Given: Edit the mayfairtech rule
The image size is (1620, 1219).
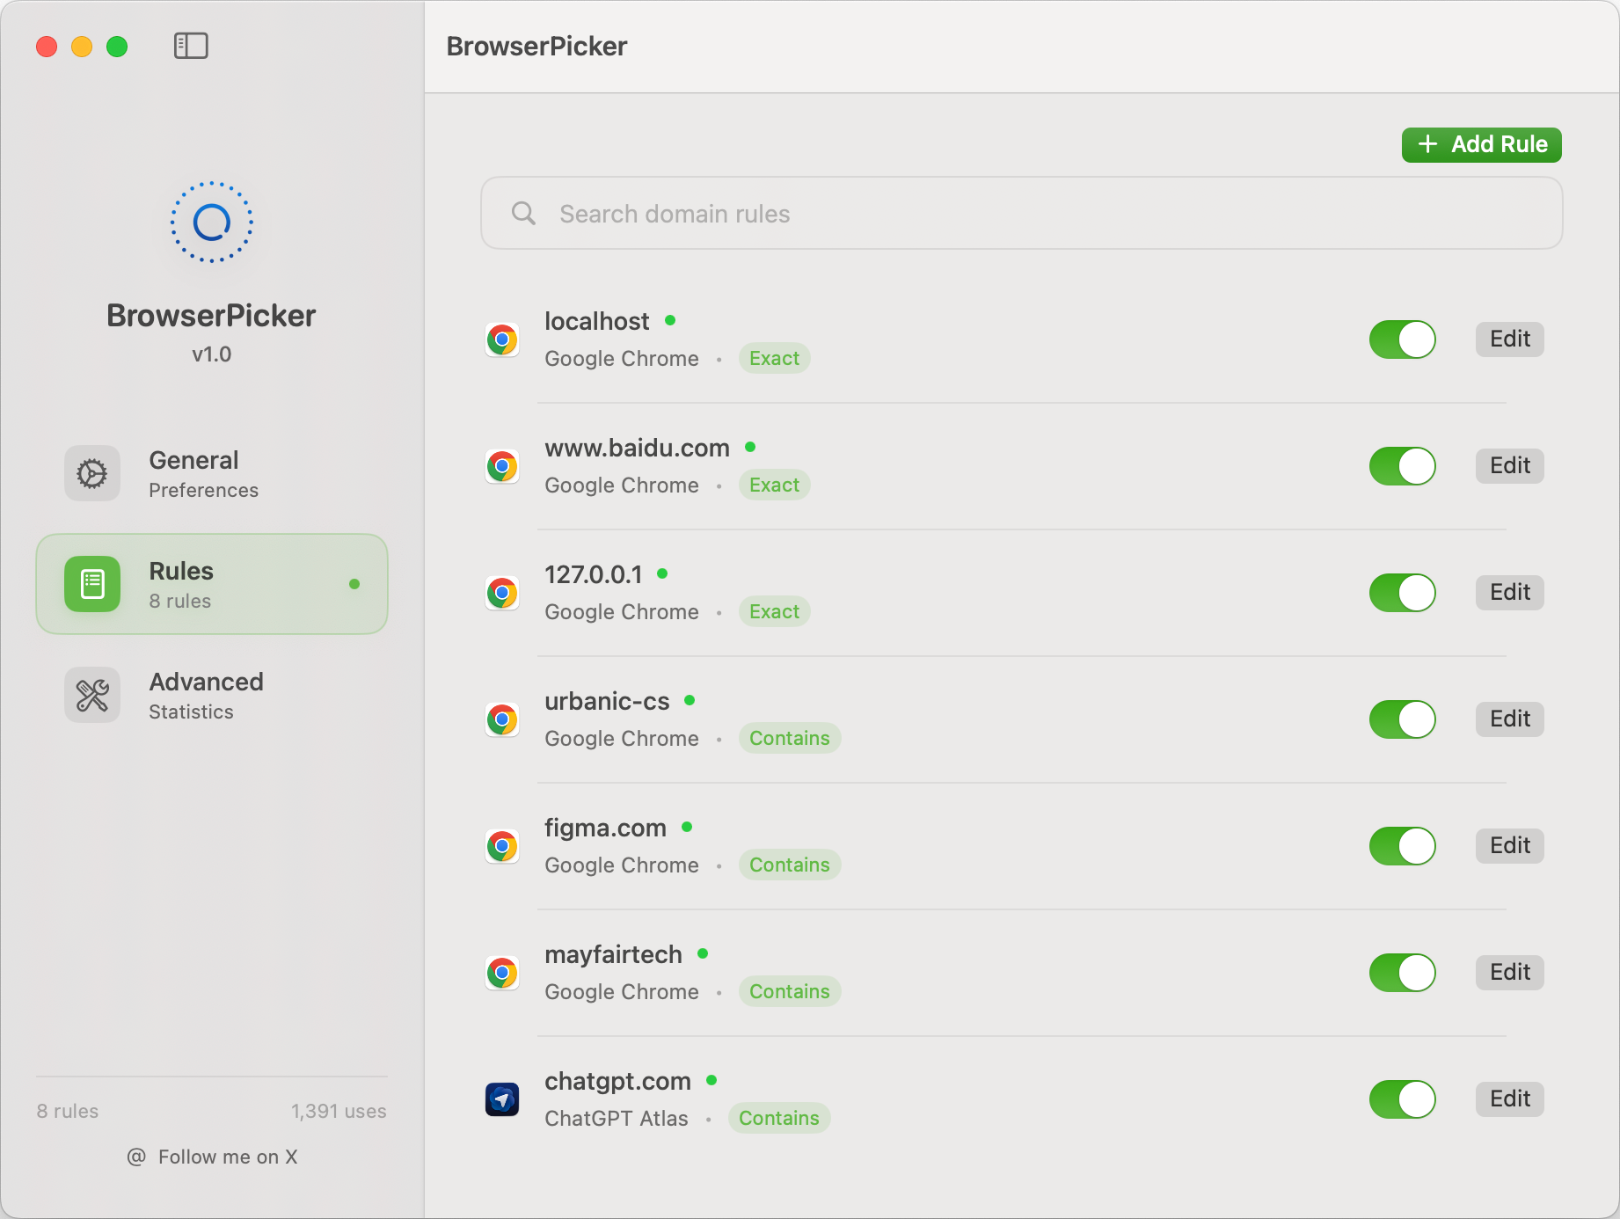Looking at the screenshot, I should click(1509, 973).
